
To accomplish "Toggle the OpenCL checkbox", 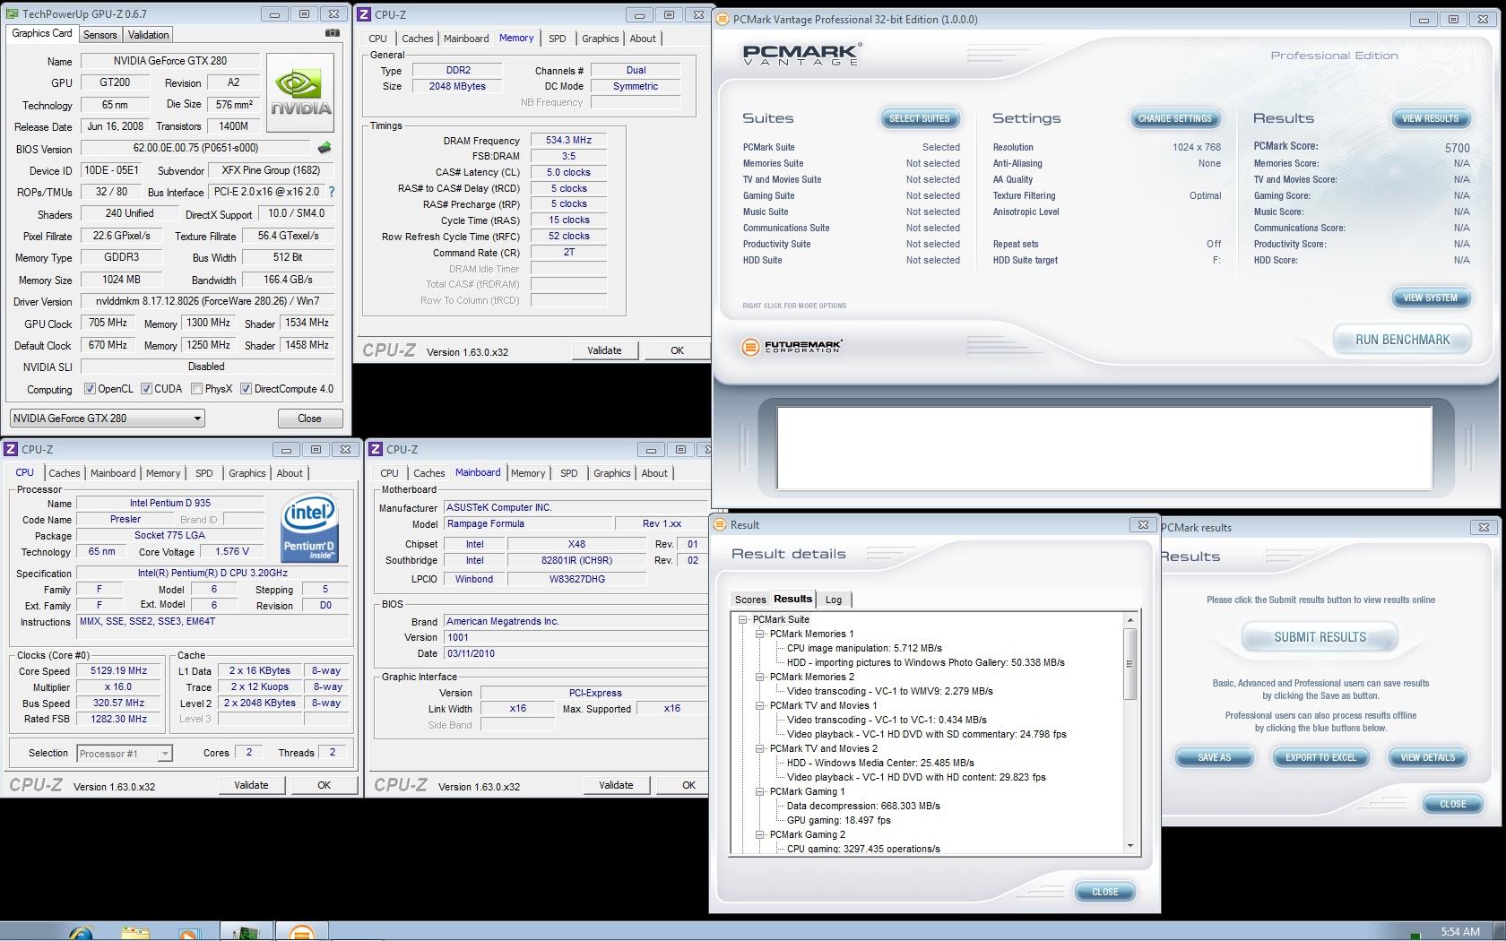I will pos(90,389).
